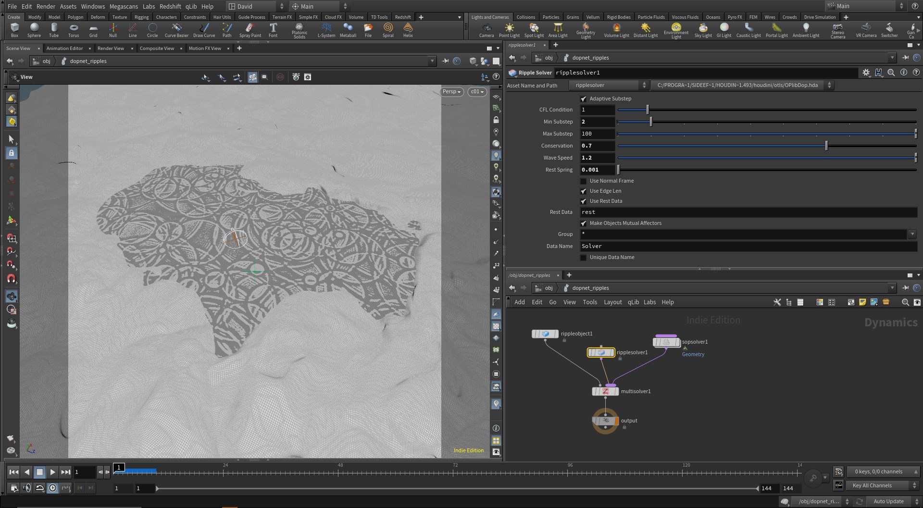Click the Spiral shelf tool
Screen dimensions: 923x508
[x=388, y=30]
